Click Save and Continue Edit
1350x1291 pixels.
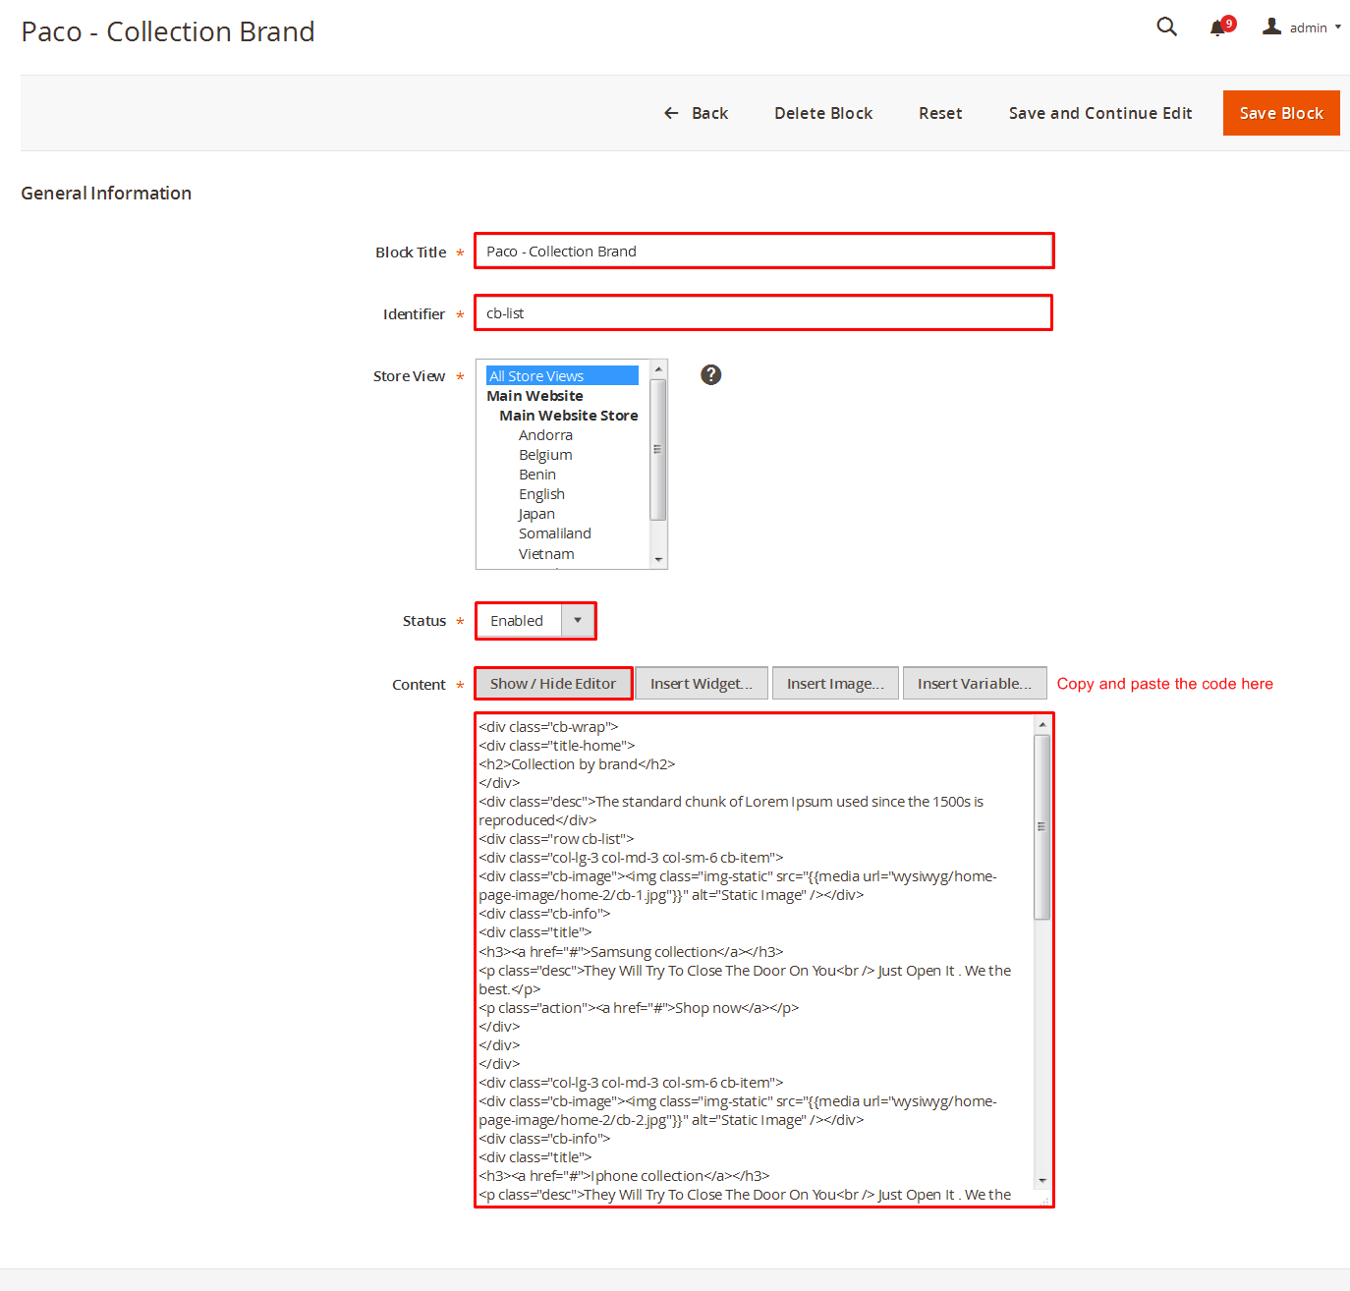pyautogui.click(x=1100, y=113)
